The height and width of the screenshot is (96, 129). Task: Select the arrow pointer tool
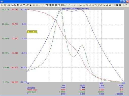[x=2, y=5]
